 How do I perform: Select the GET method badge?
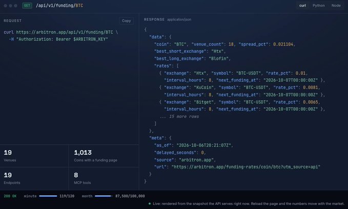click(27, 6)
